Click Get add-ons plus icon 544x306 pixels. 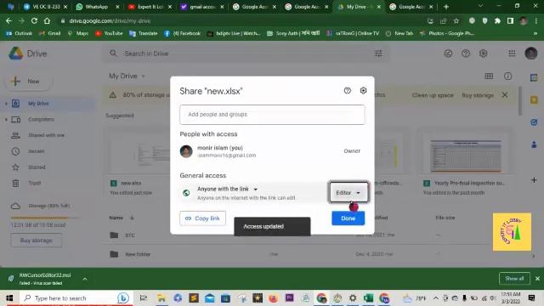(534, 180)
